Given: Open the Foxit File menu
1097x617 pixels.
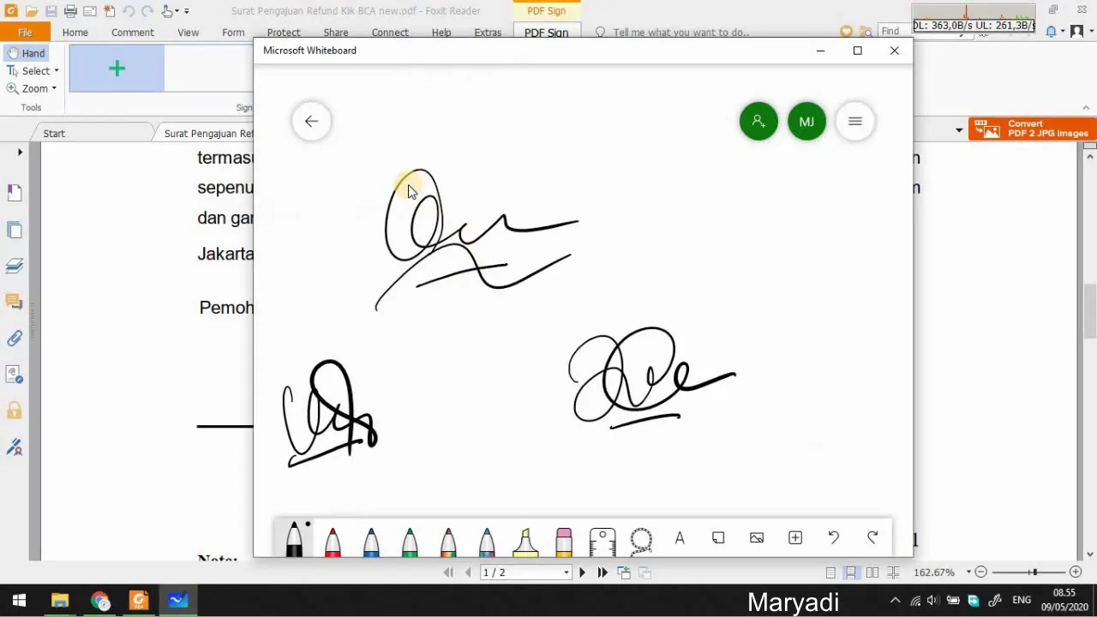Looking at the screenshot, I should click(x=25, y=32).
